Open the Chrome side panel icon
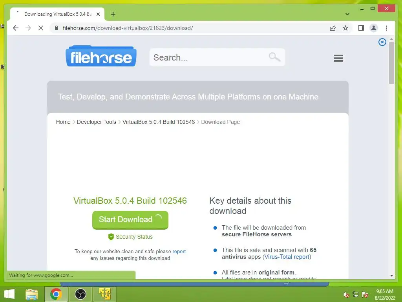 tap(361, 28)
